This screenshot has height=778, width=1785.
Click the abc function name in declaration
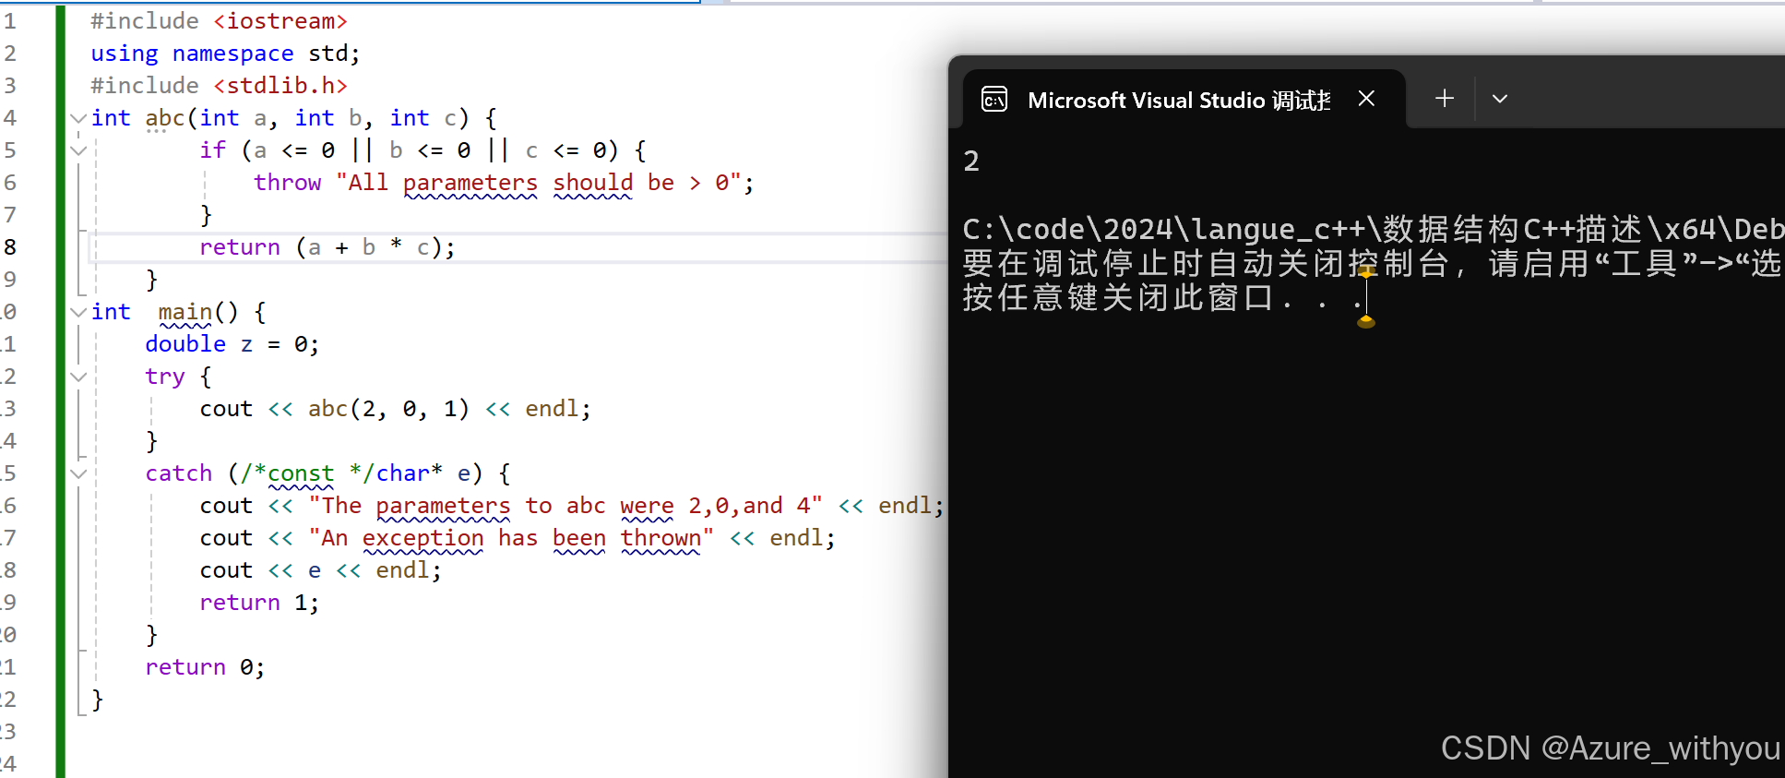[x=165, y=118]
